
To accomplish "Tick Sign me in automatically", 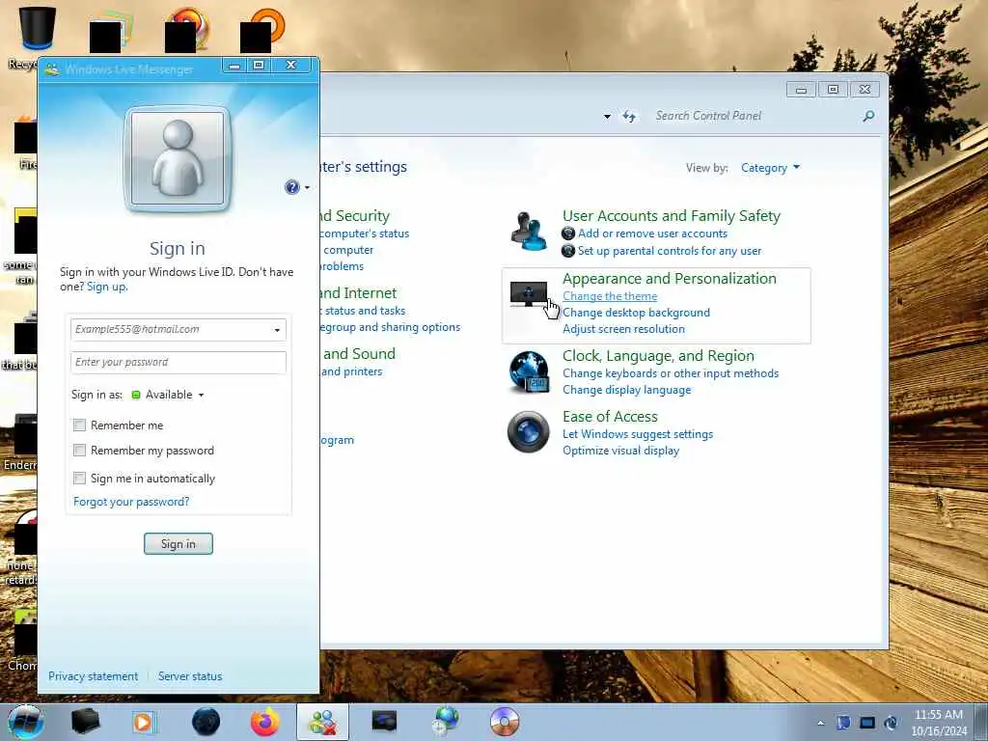I will point(79,479).
